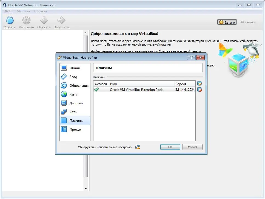
Task: Click the scroll up arrow of VM list
Action: pyautogui.click(x=86, y=33)
